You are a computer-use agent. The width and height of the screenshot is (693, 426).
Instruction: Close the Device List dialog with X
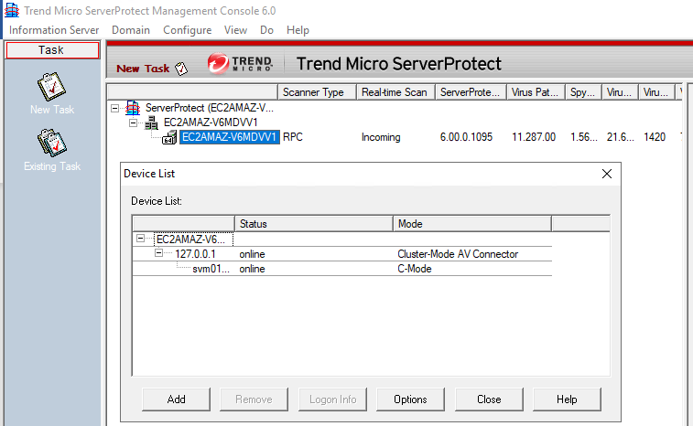tap(607, 174)
